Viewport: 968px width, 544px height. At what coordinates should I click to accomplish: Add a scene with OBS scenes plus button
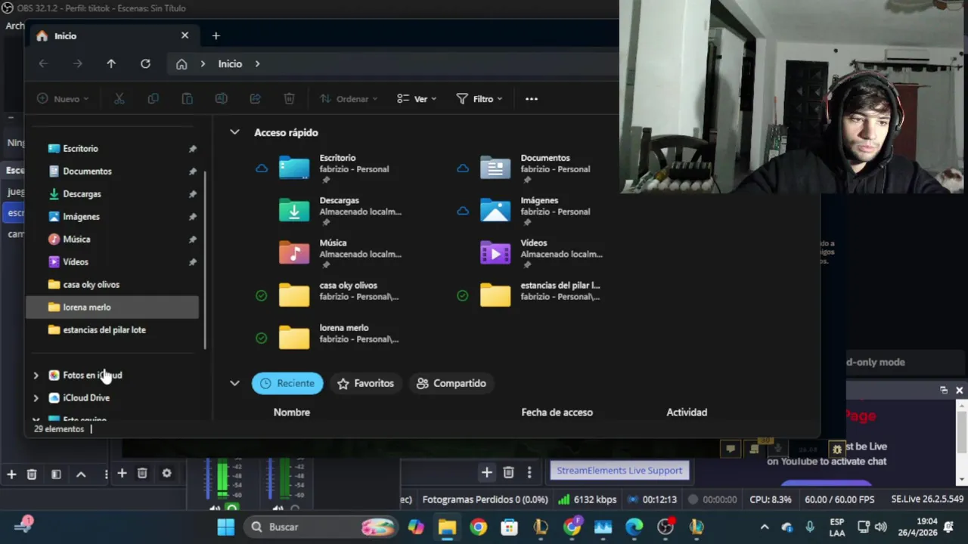point(11,474)
